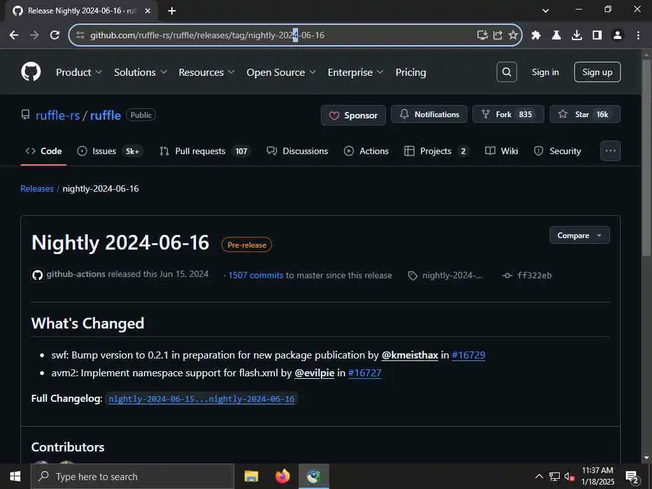The image size is (652, 489).
Task: Open pull request #16727
Action: [365, 373]
